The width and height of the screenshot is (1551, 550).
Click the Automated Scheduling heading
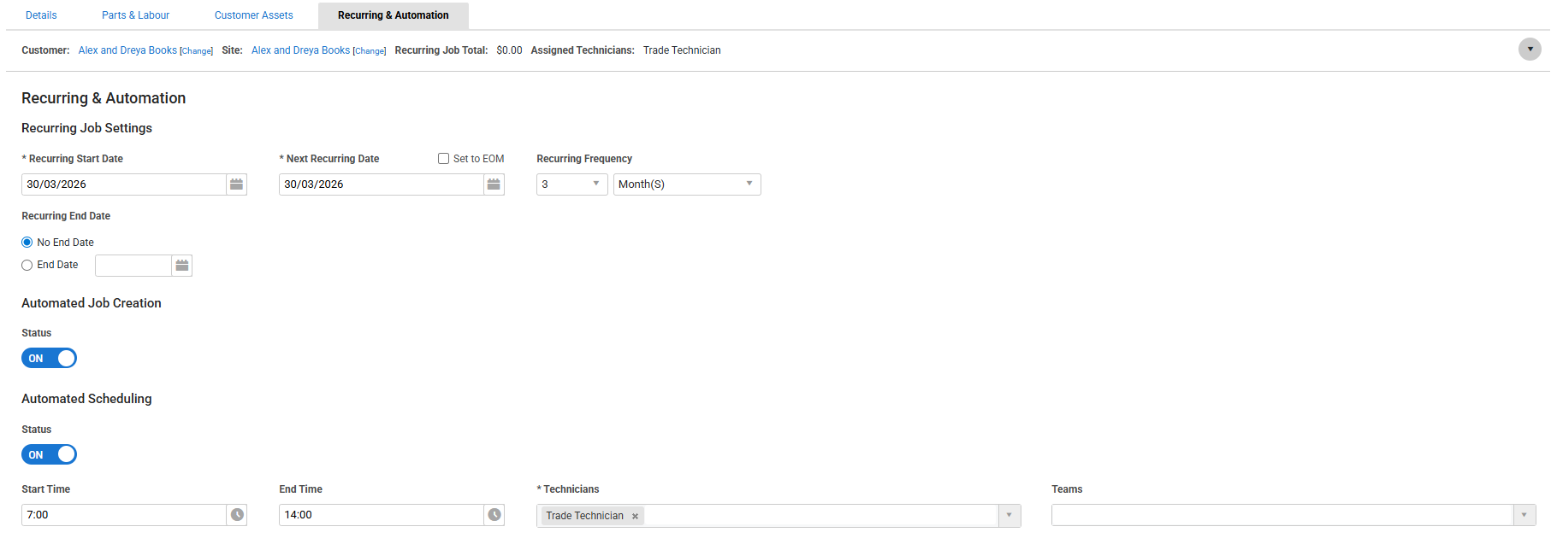tap(86, 399)
